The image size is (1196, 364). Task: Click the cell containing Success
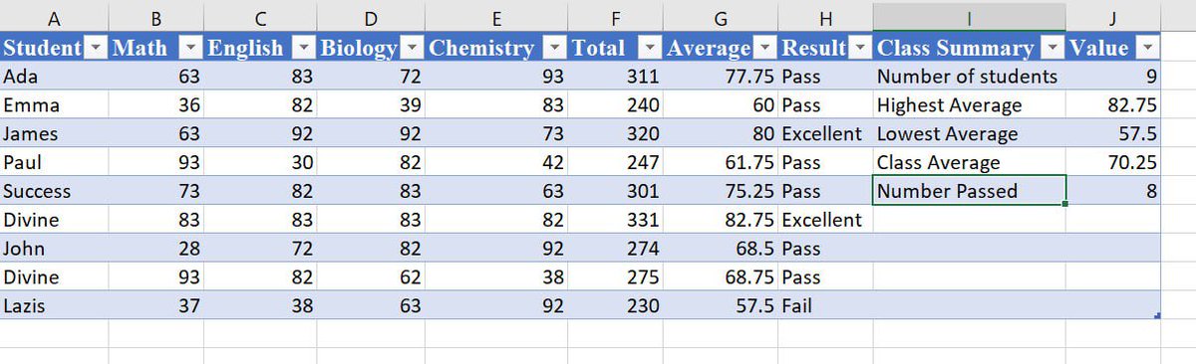pos(54,191)
